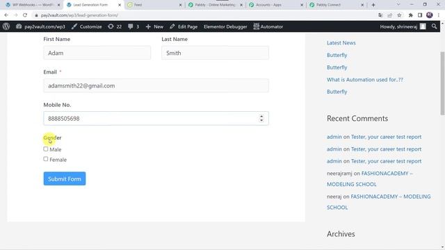Click the browser forward arrow
Screen dimensions: 445x250
15,15
